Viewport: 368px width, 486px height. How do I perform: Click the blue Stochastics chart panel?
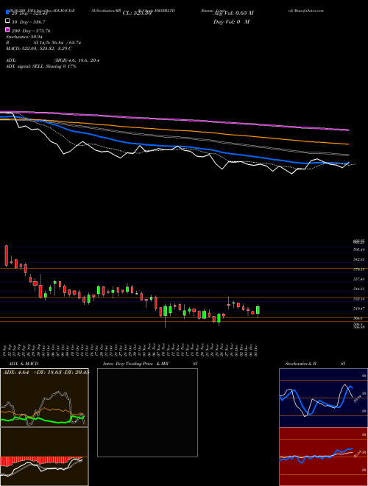(323, 398)
